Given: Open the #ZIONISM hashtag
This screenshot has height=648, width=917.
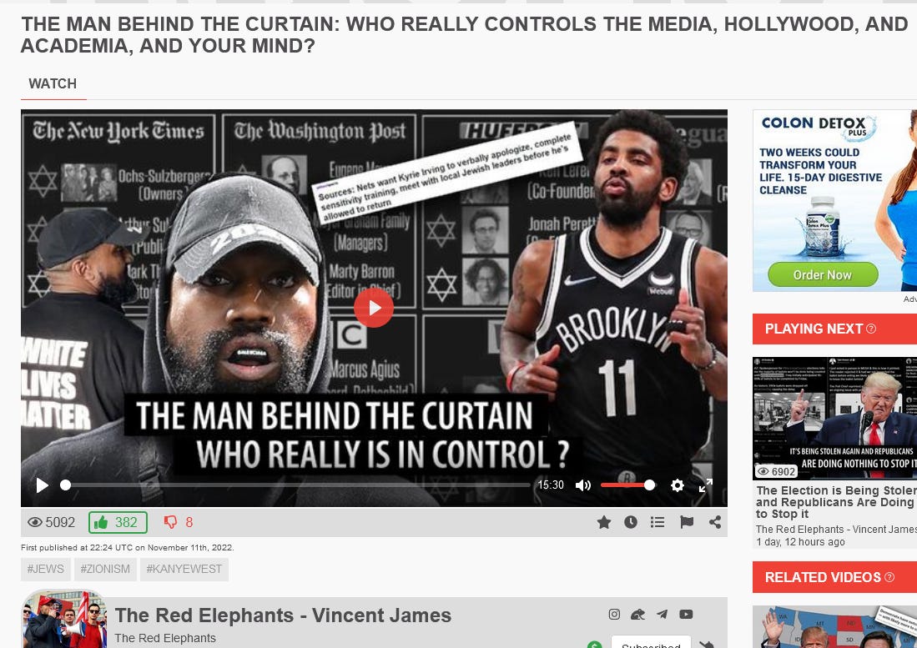Looking at the screenshot, I should (105, 569).
